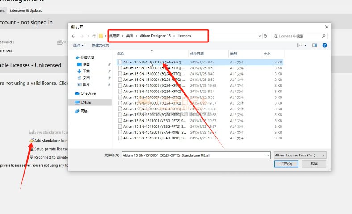The height and width of the screenshot is (214, 352).
Task: Click the magnifier icon in search box
Action: coord(323,36)
